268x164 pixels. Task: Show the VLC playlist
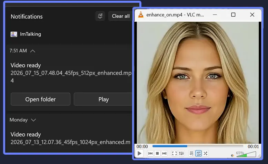click(191, 153)
